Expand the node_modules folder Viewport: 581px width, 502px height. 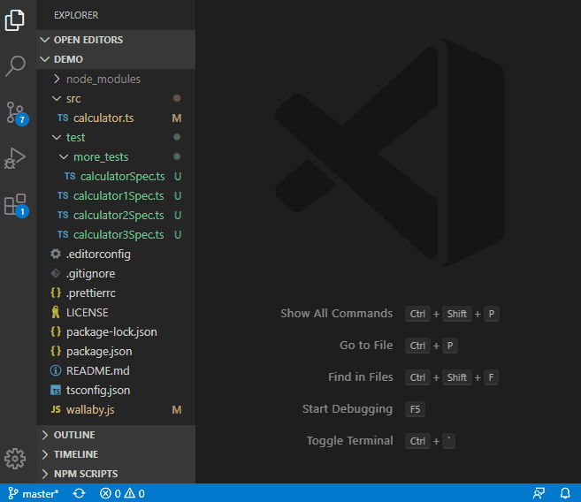pyautogui.click(x=103, y=79)
